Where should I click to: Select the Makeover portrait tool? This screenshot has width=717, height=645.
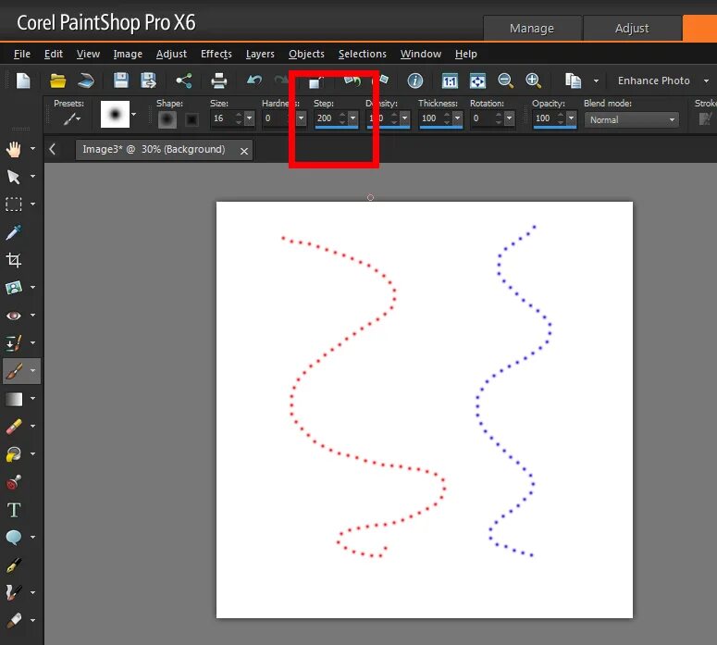[13, 287]
